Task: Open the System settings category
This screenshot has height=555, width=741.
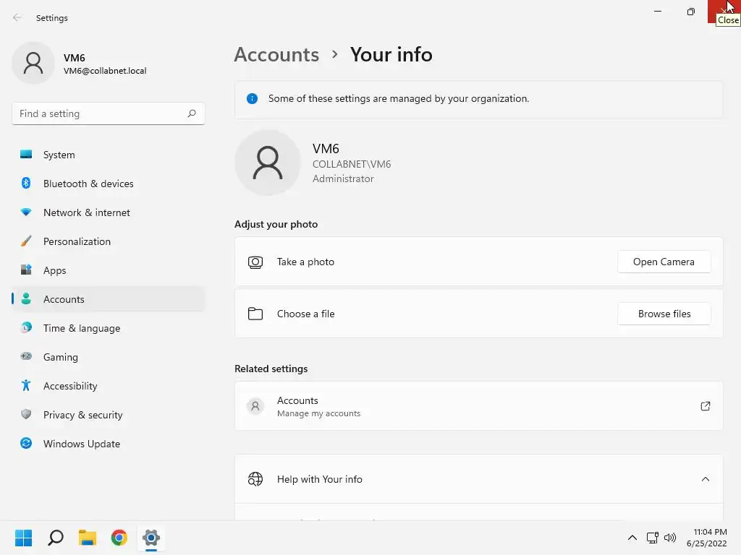Action: 59,155
